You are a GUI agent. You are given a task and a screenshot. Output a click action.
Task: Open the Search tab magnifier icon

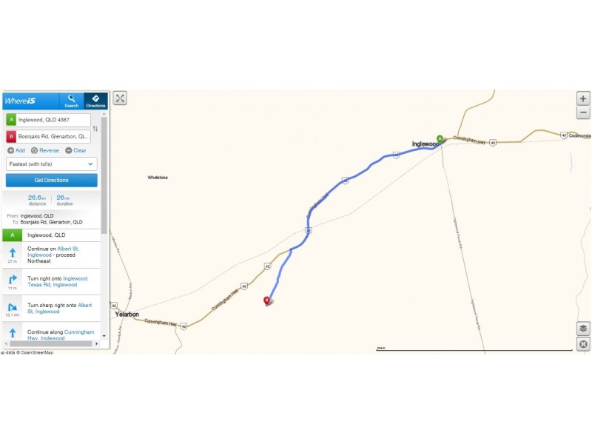pyautogui.click(x=71, y=101)
